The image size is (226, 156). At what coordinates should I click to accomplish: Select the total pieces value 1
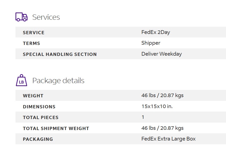pos(143,117)
